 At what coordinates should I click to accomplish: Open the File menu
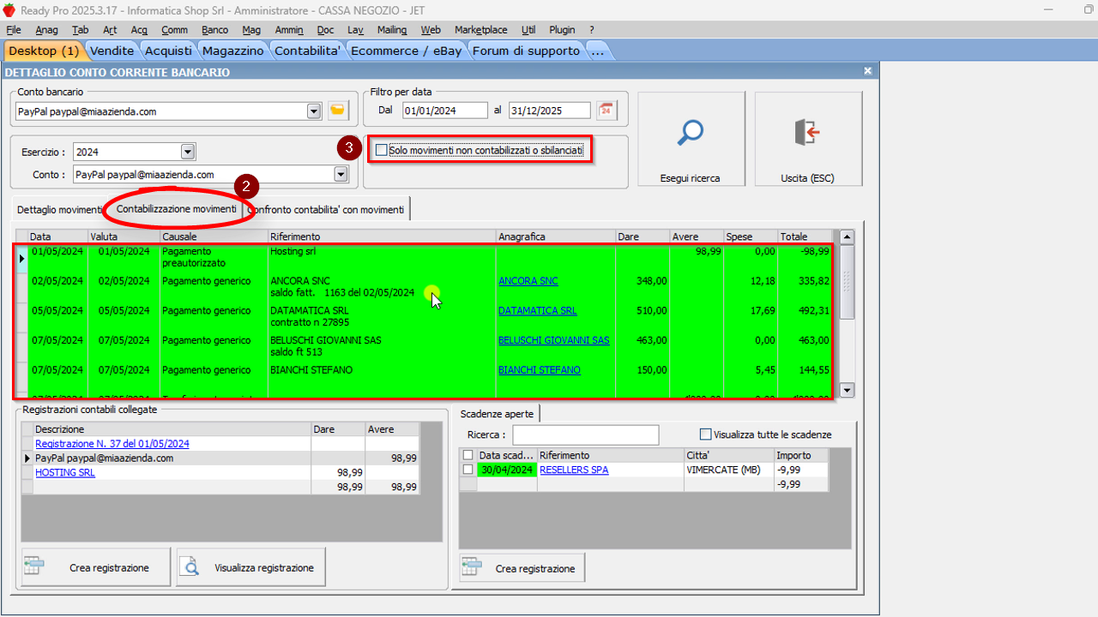pos(14,29)
